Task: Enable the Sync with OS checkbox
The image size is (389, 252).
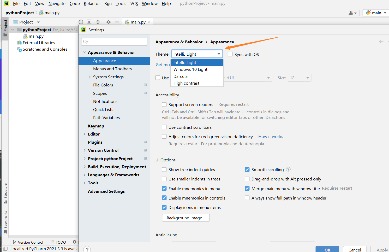Action: 230,54
